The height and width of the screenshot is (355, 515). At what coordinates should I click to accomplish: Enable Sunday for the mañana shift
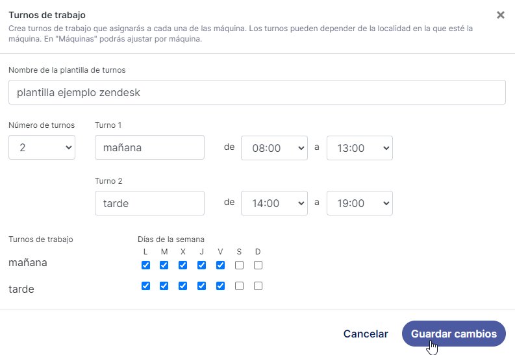258,265
